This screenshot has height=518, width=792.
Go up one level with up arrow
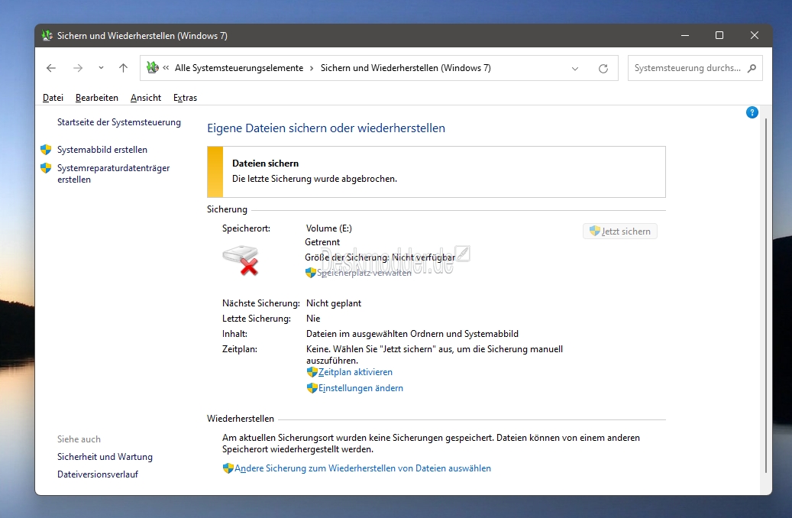point(123,68)
